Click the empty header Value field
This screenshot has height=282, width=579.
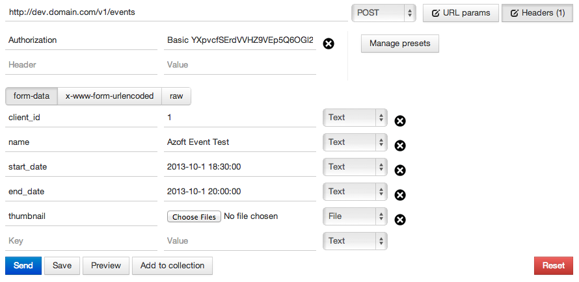(x=240, y=65)
